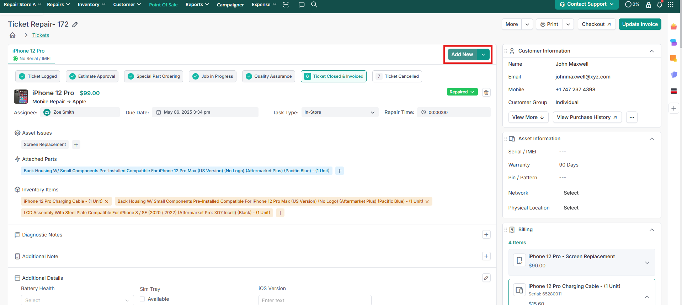
Task: Open the chat message icon in top bar
Action: [x=302, y=5]
